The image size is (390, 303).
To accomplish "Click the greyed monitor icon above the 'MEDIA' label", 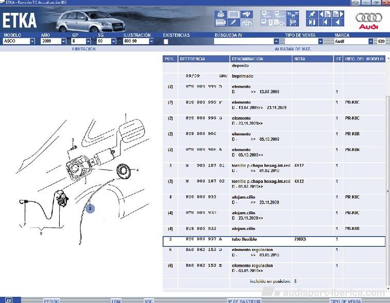I will [267, 14].
